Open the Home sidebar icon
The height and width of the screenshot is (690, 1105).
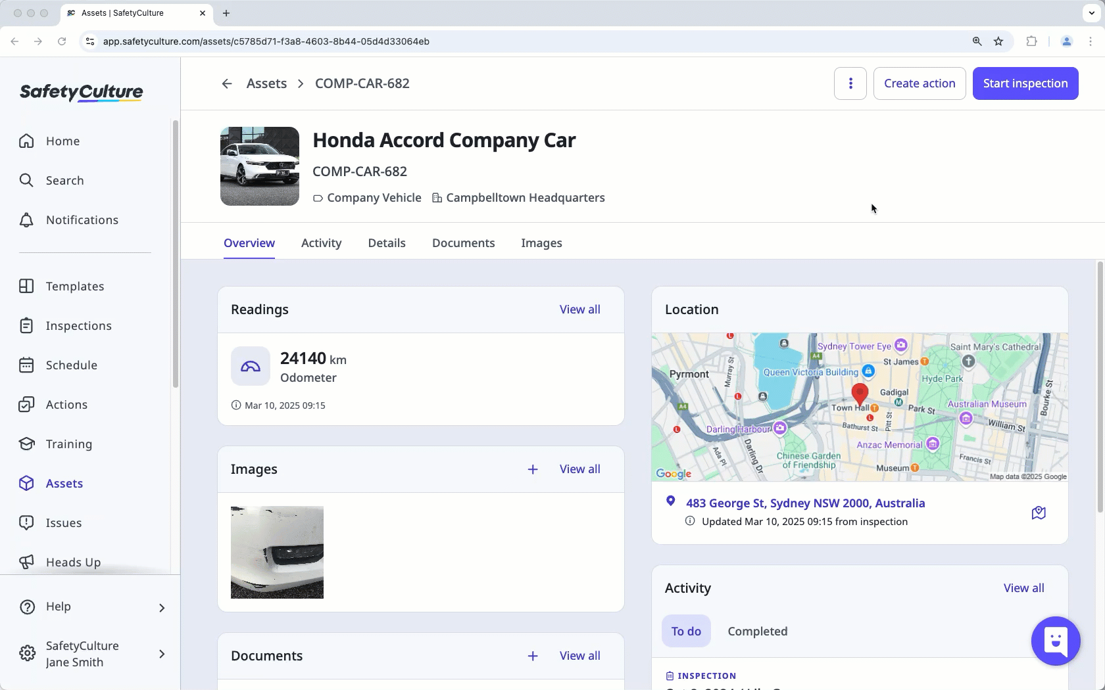tap(26, 141)
